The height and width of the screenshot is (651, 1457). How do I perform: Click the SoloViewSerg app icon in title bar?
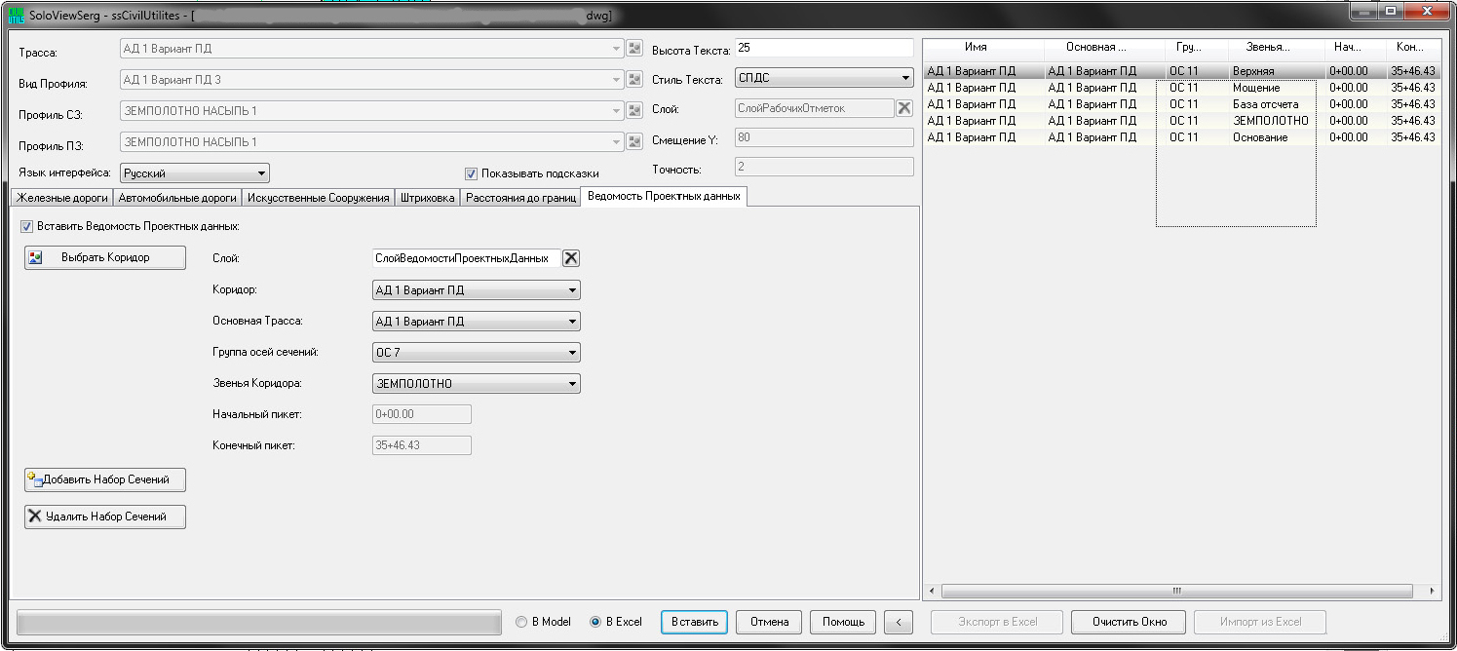(16, 16)
